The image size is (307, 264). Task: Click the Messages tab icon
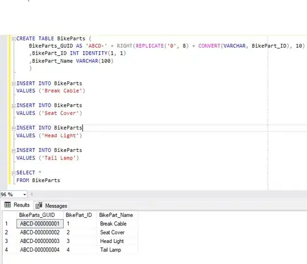click(39, 205)
